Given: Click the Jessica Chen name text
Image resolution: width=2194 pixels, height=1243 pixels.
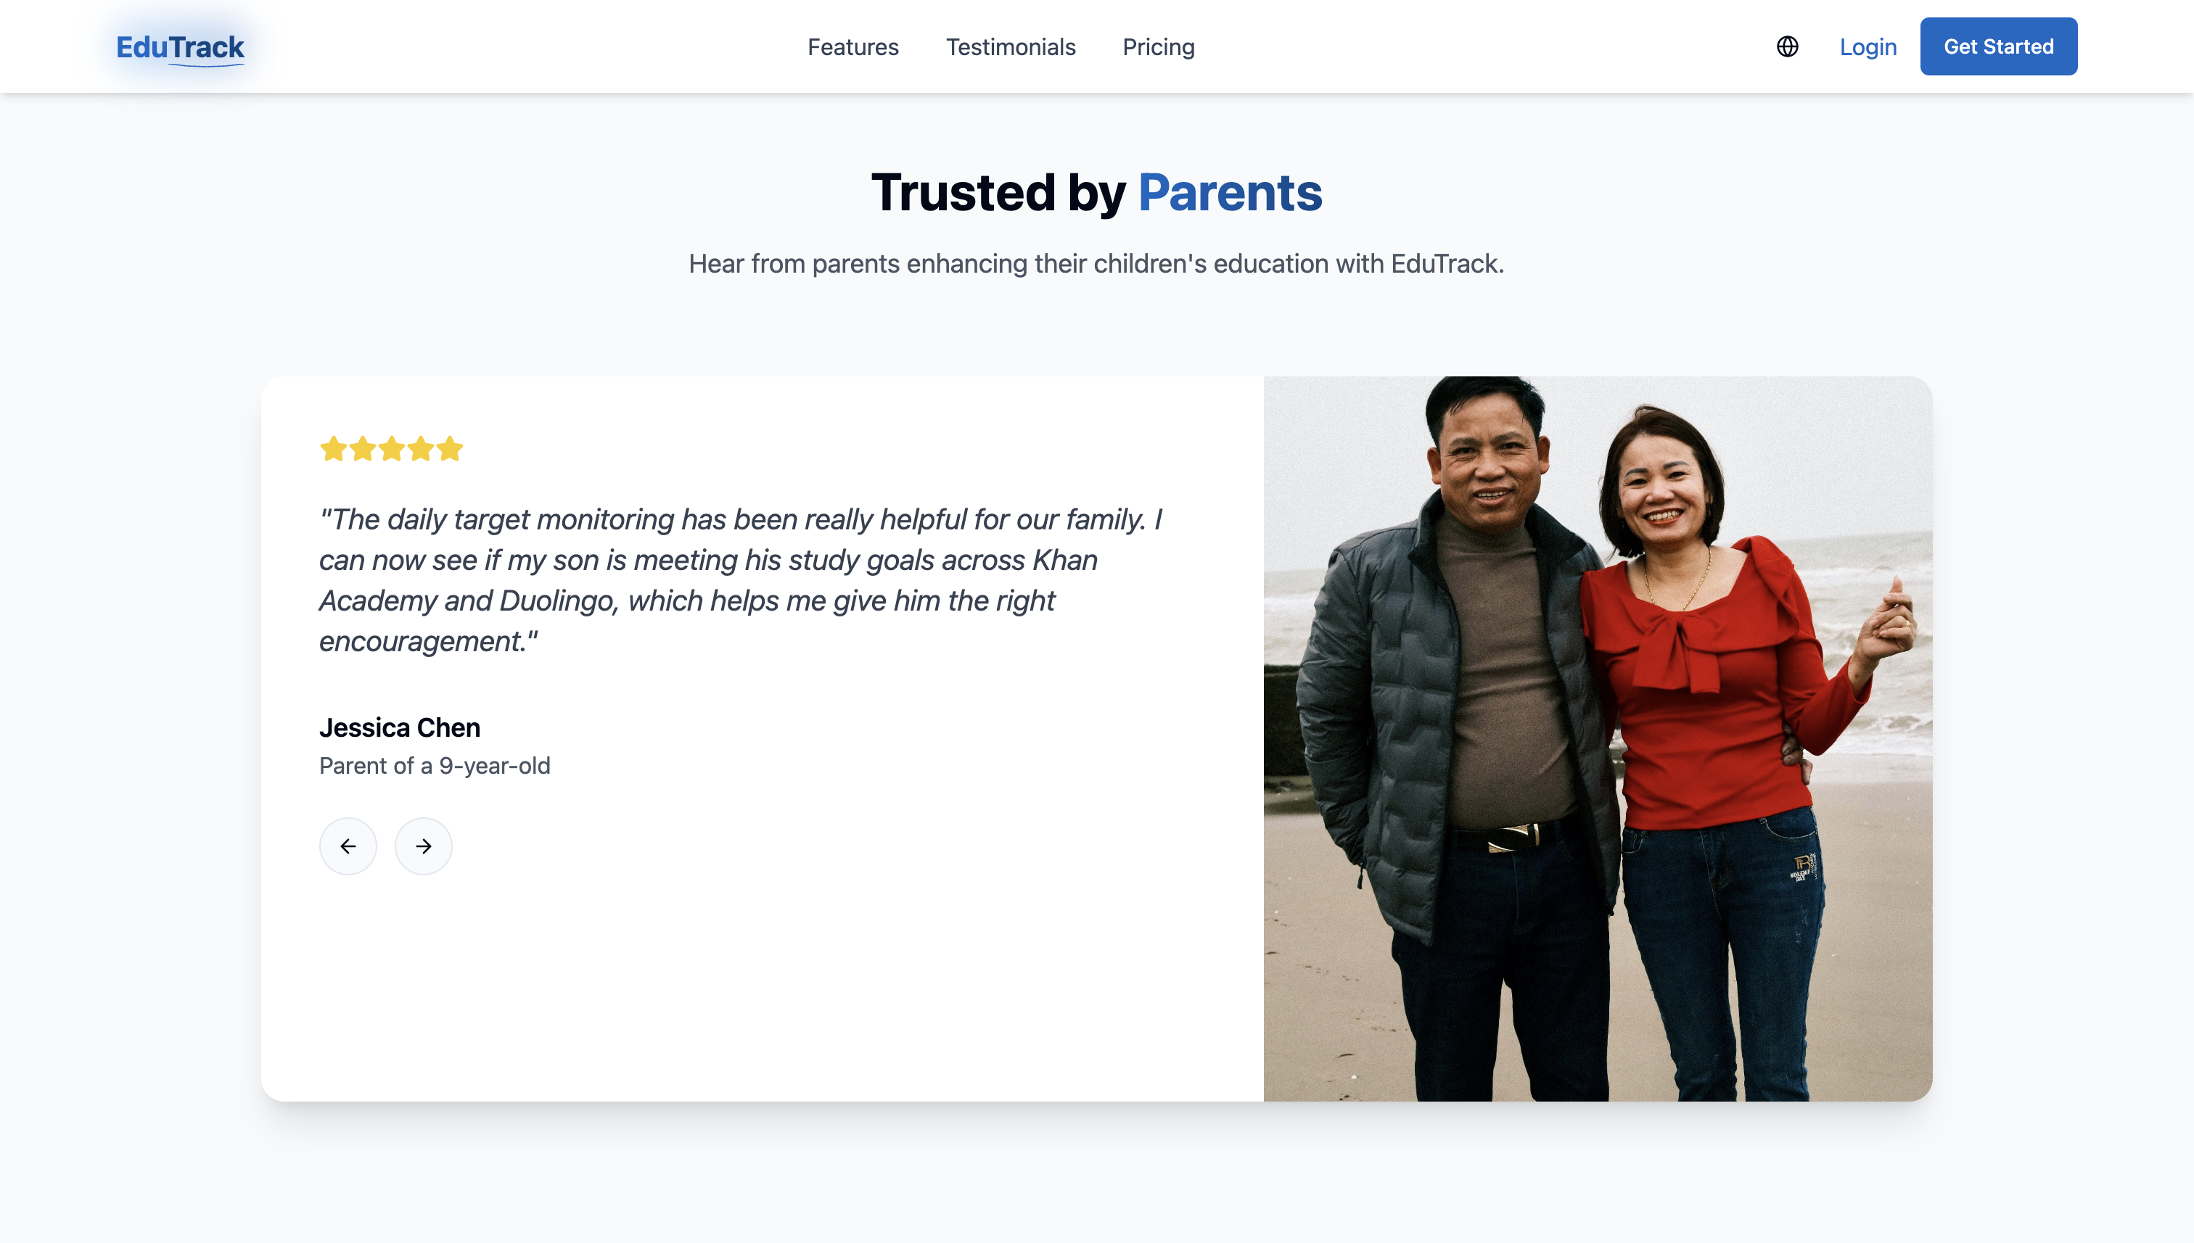Looking at the screenshot, I should point(400,727).
